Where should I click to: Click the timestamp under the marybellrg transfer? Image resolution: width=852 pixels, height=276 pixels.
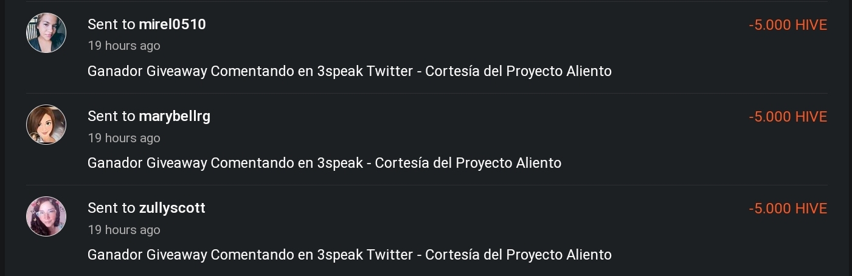click(124, 138)
